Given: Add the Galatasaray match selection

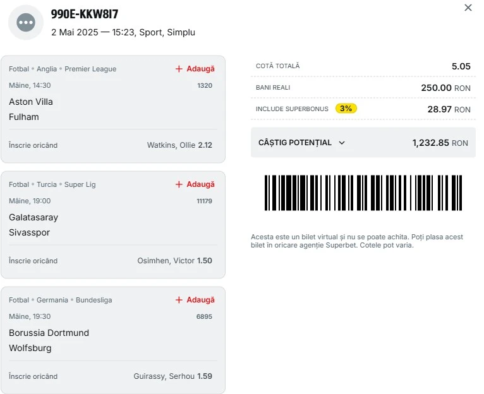Looking at the screenshot, I should coord(195,184).
